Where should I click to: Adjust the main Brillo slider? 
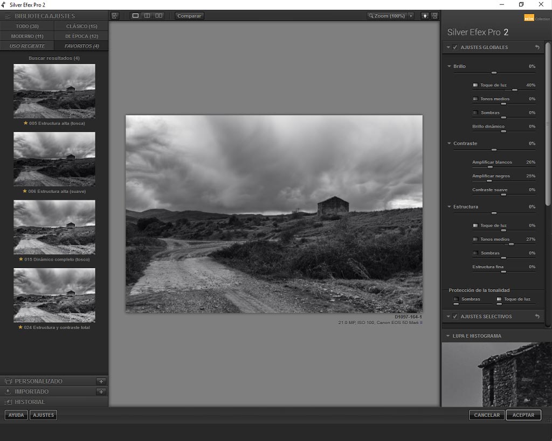coord(494,73)
